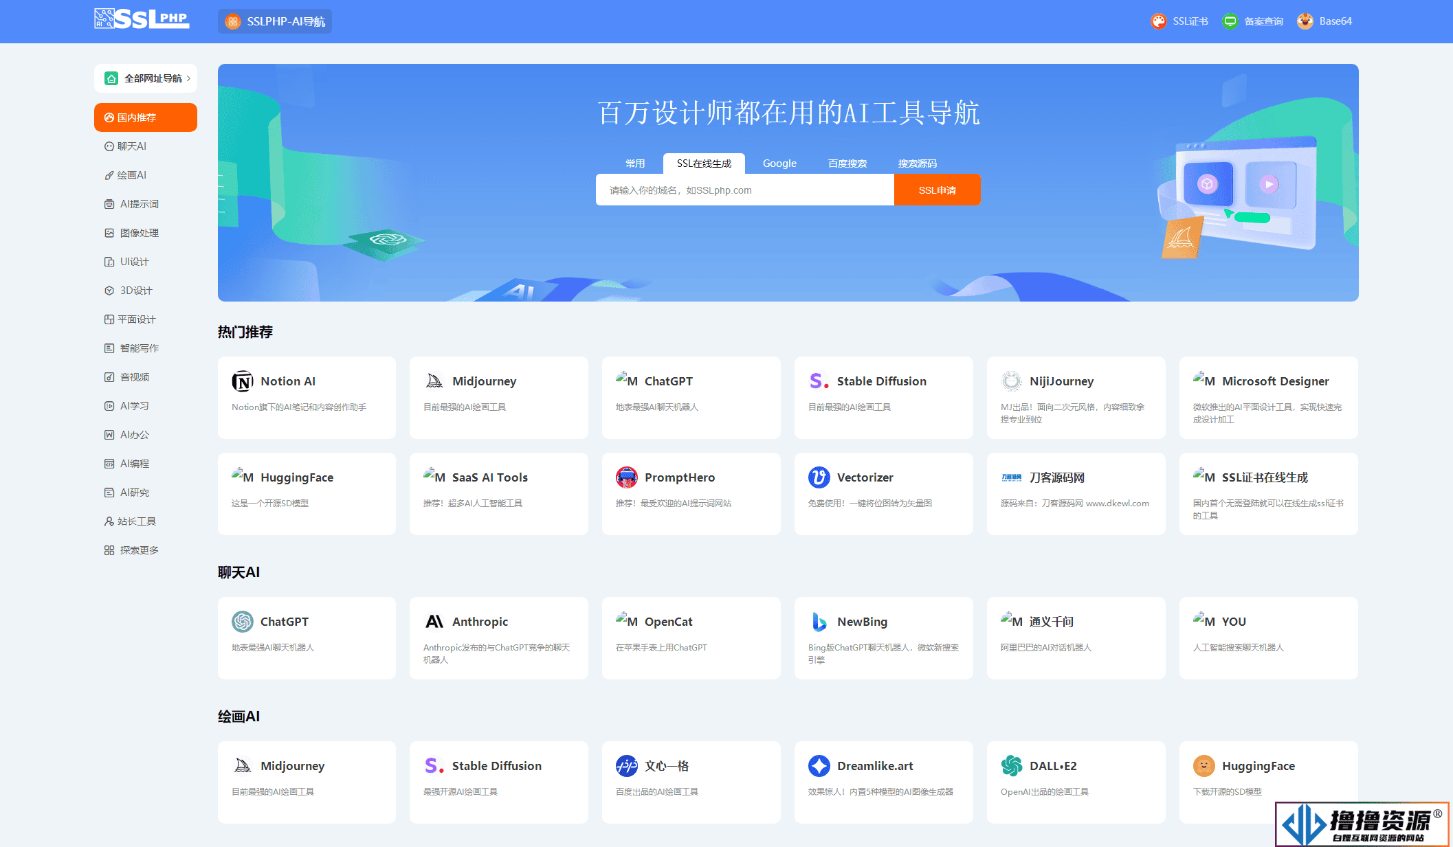Open the YOU search chatbot card

[1269, 638]
